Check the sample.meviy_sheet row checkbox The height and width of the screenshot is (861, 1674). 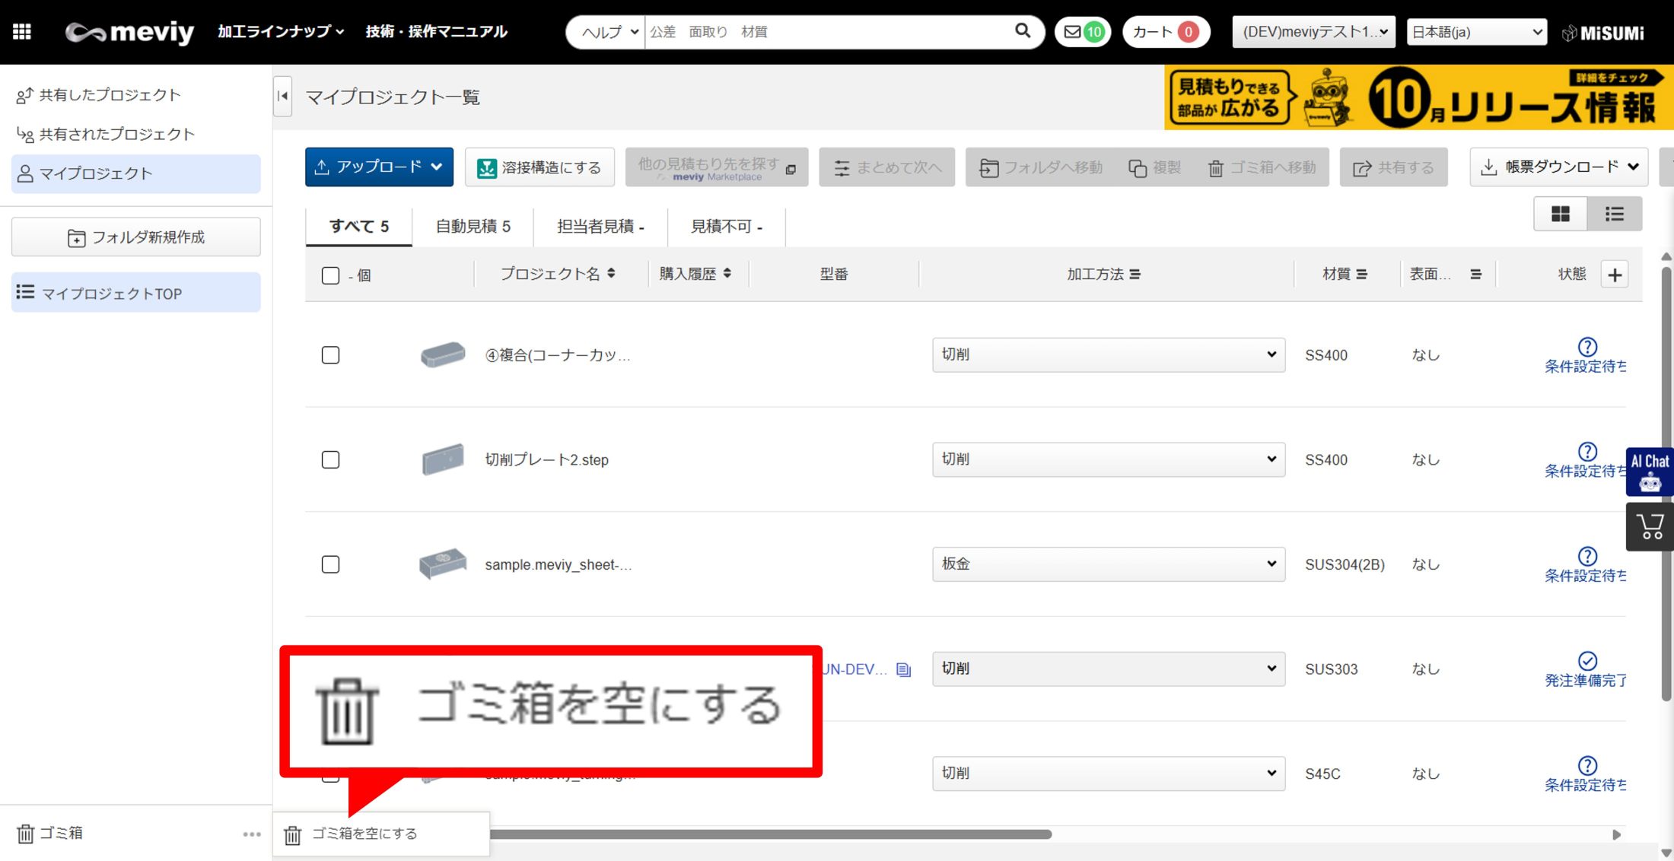click(330, 565)
